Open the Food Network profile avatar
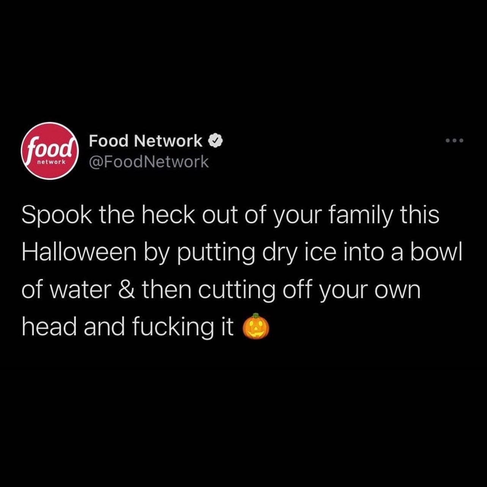 point(50,151)
